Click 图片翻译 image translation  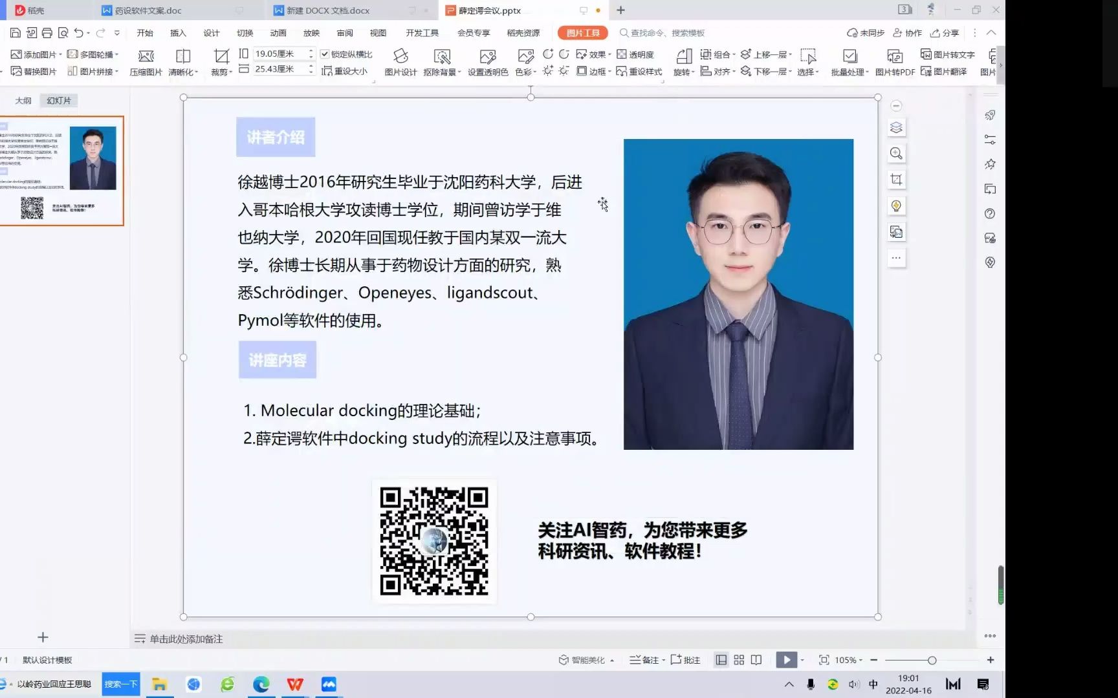(x=944, y=71)
